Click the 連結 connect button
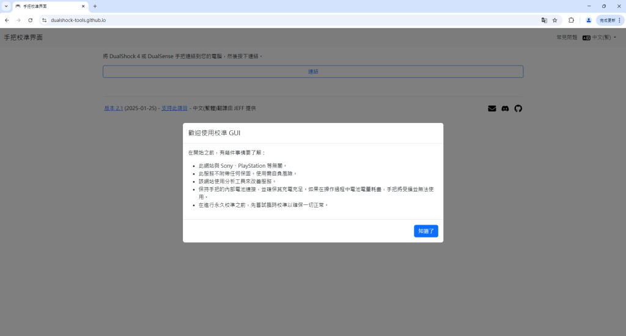 [312, 72]
